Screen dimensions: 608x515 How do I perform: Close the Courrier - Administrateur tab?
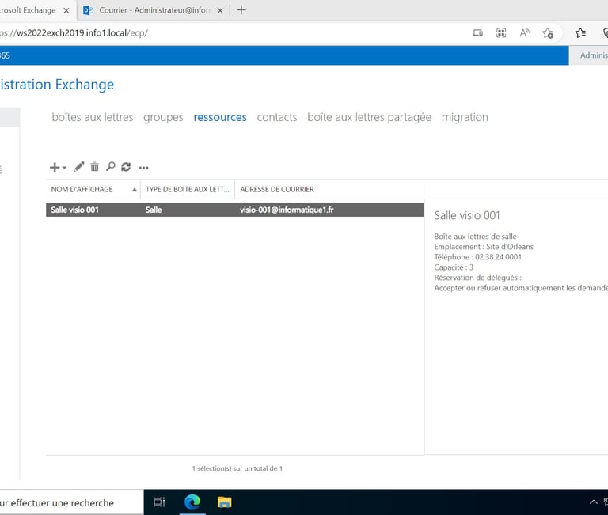220,11
